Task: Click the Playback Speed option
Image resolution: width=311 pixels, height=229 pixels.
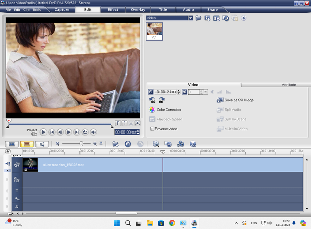Action: (166, 119)
